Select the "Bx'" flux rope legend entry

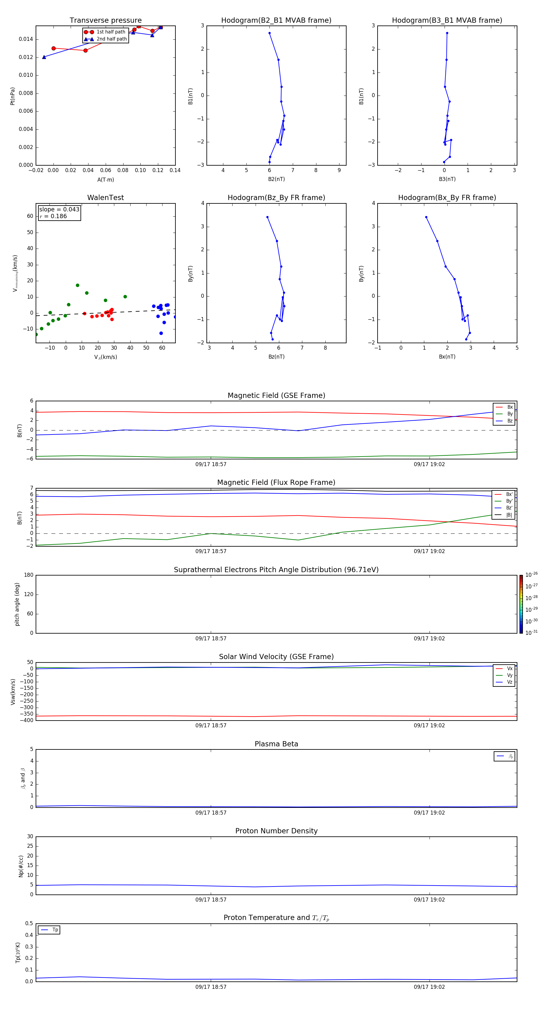pos(504,494)
